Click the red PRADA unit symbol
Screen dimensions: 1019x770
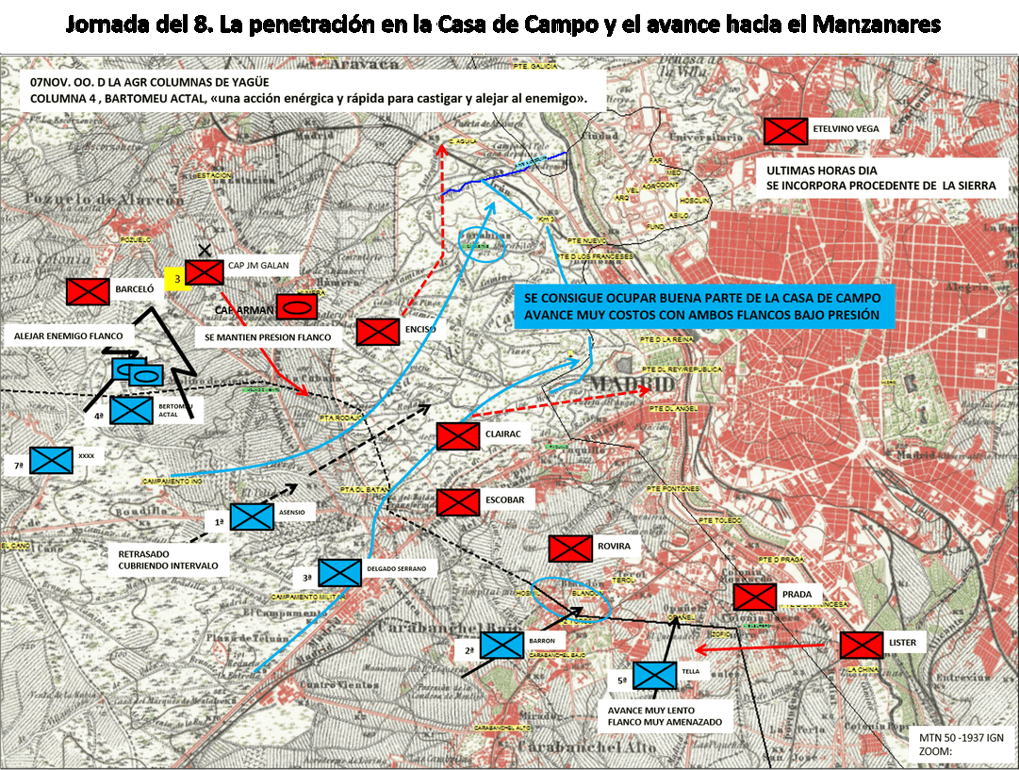754,597
